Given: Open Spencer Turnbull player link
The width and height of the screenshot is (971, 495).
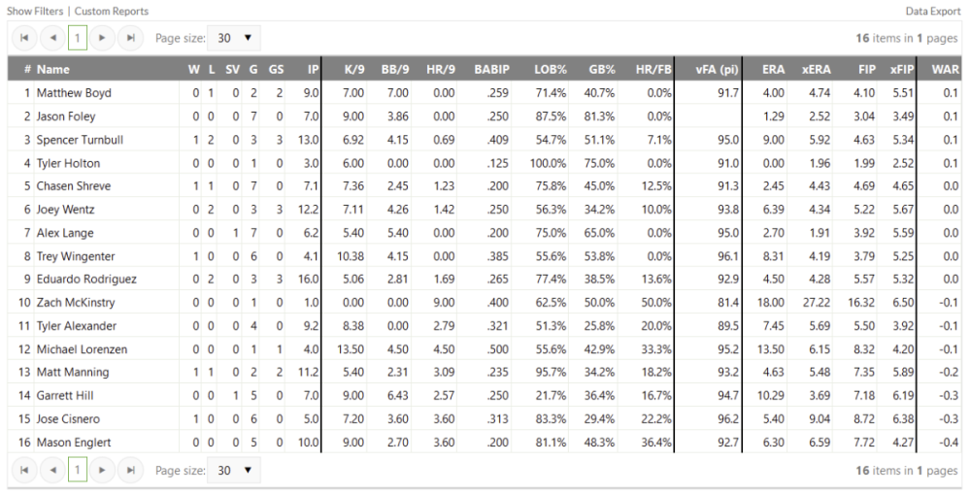Looking at the screenshot, I should pos(80,140).
